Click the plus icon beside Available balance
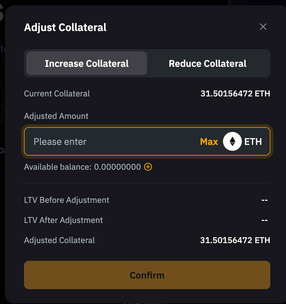This screenshot has height=304, width=286. [148, 167]
